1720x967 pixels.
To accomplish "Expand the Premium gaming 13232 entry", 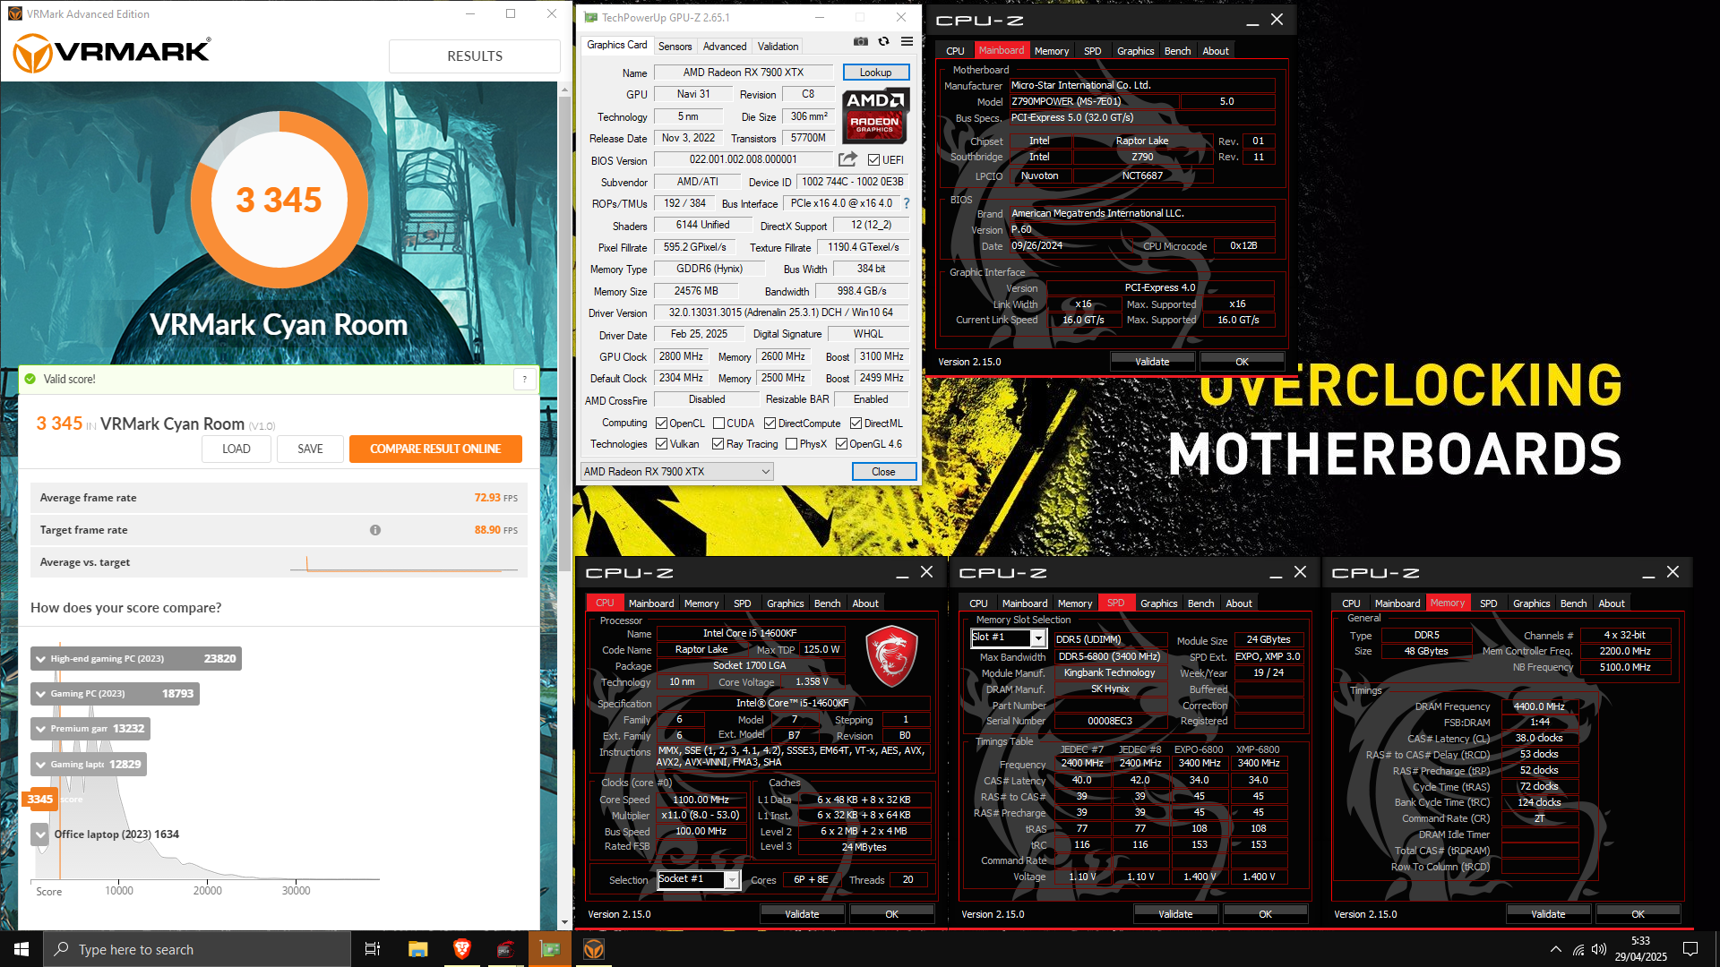I will point(40,729).
